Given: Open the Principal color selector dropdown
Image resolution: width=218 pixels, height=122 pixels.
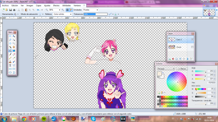Looking at the screenshot, I should point(166,69).
